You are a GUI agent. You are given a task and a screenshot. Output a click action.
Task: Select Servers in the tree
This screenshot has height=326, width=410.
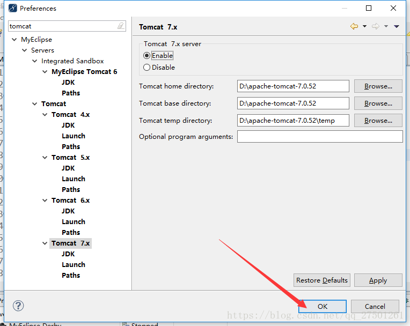(x=42, y=50)
